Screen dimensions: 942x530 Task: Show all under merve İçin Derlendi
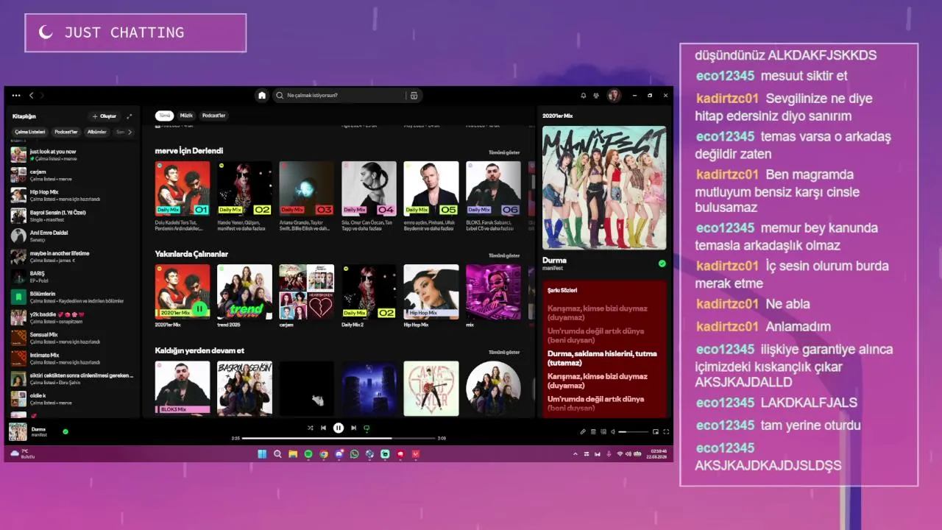504,152
